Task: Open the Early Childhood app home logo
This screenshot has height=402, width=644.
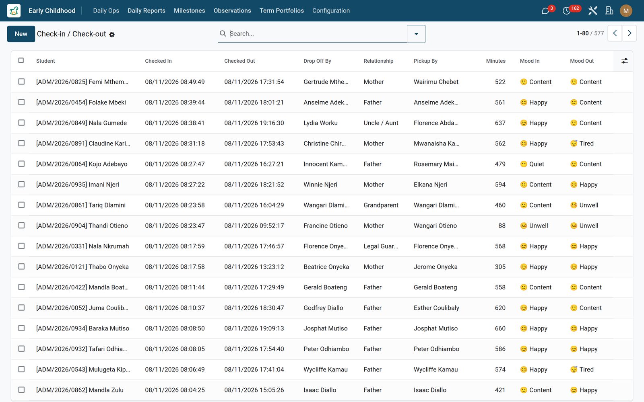Action: pos(14,10)
